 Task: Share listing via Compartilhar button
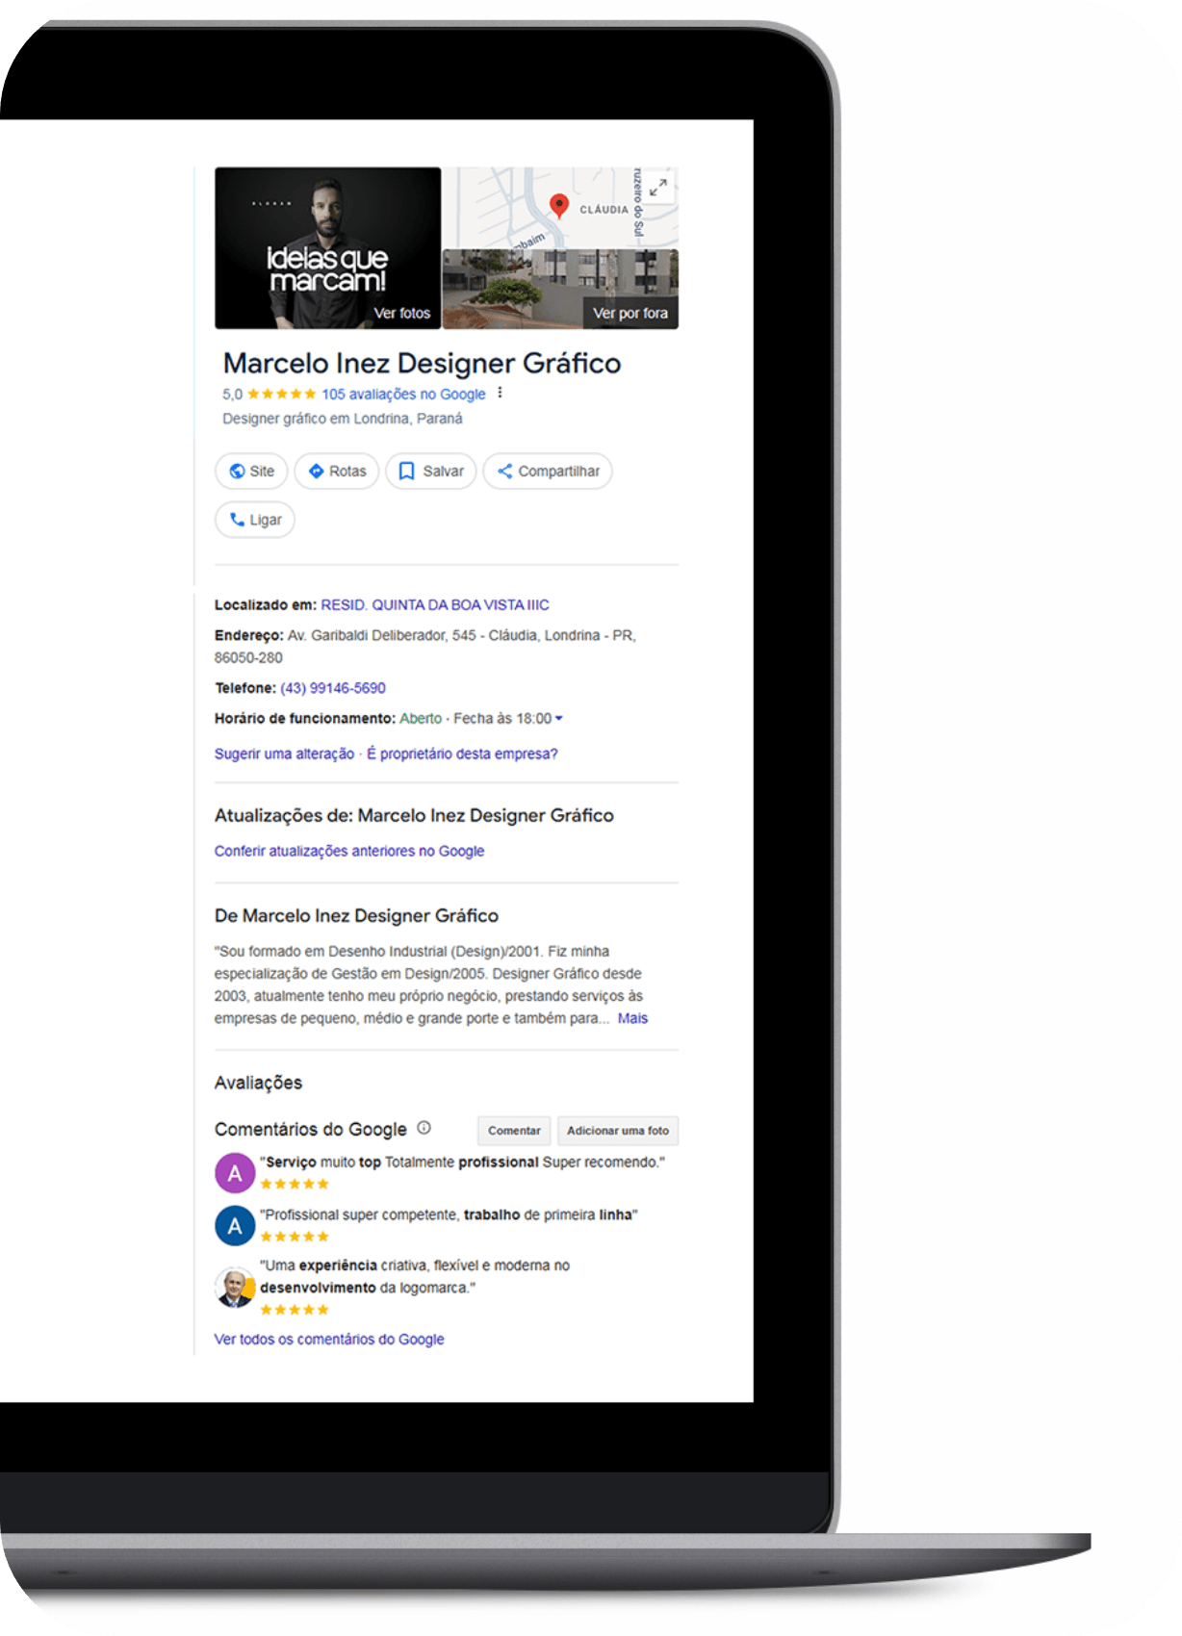point(548,471)
